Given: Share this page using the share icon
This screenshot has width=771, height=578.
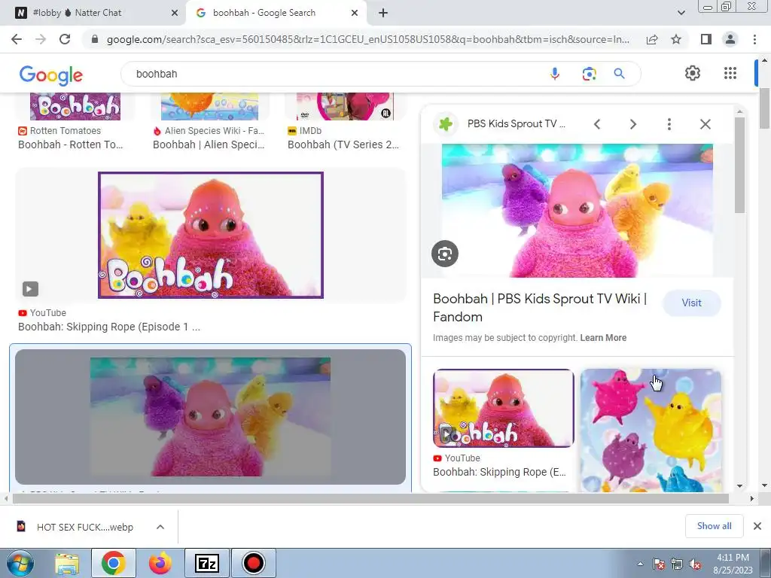Looking at the screenshot, I should click(x=652, y=39).
